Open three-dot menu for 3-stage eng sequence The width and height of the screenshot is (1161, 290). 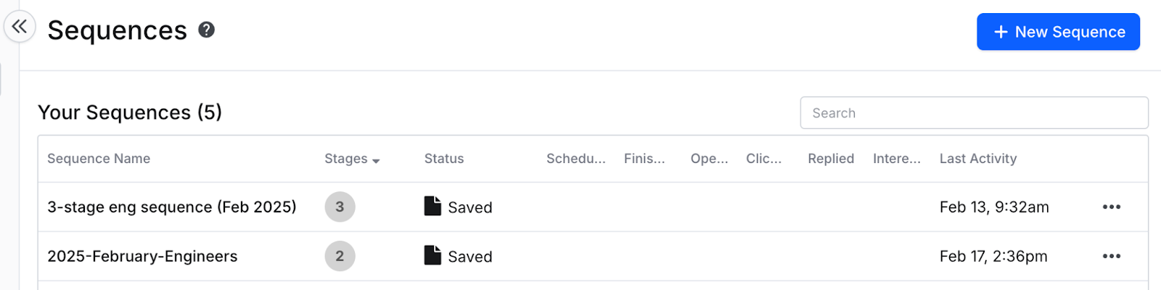coord(1111,207)
